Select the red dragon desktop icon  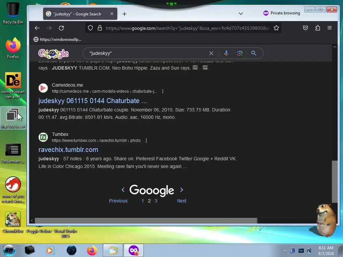[x=13, y=190]
